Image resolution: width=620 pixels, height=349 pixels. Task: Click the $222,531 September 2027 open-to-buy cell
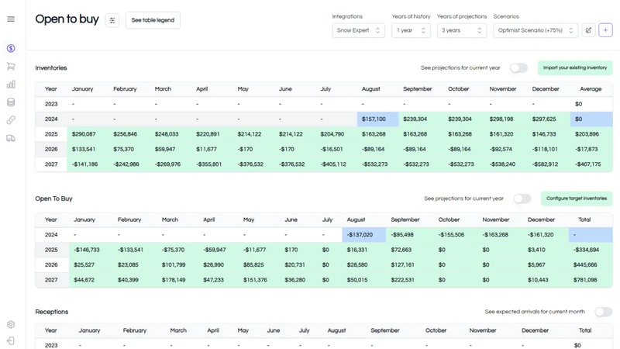[x=410, y=280]
